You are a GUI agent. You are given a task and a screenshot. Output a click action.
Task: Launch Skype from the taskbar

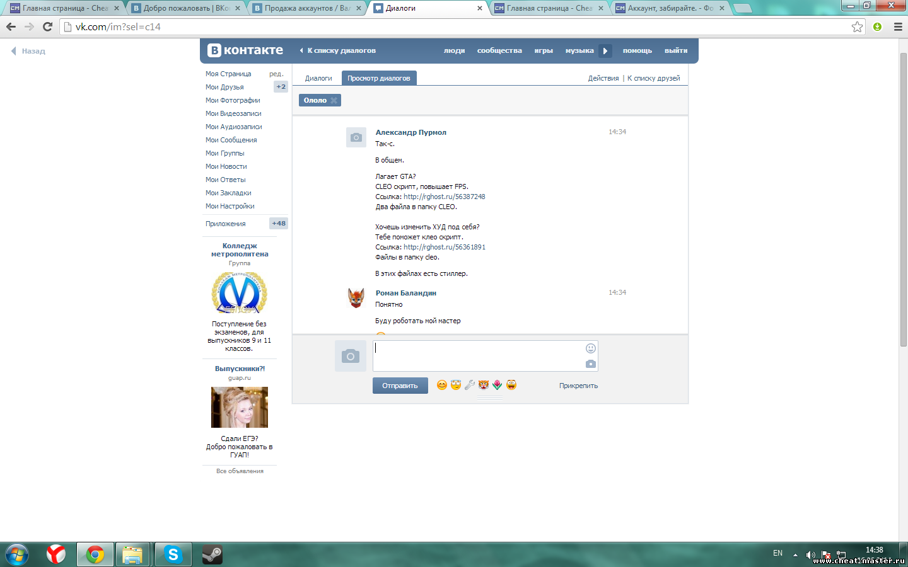point(173,554)
